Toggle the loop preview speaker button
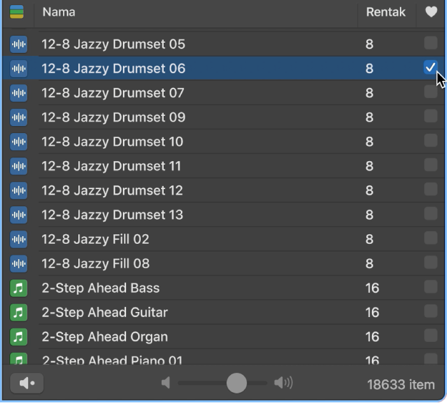 (27, 383)
